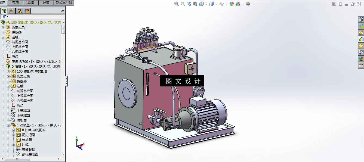Click the Zoom to Fit magnifier icon
The width and height of the screenshot is (364, 162).
(x=177, y=4)
